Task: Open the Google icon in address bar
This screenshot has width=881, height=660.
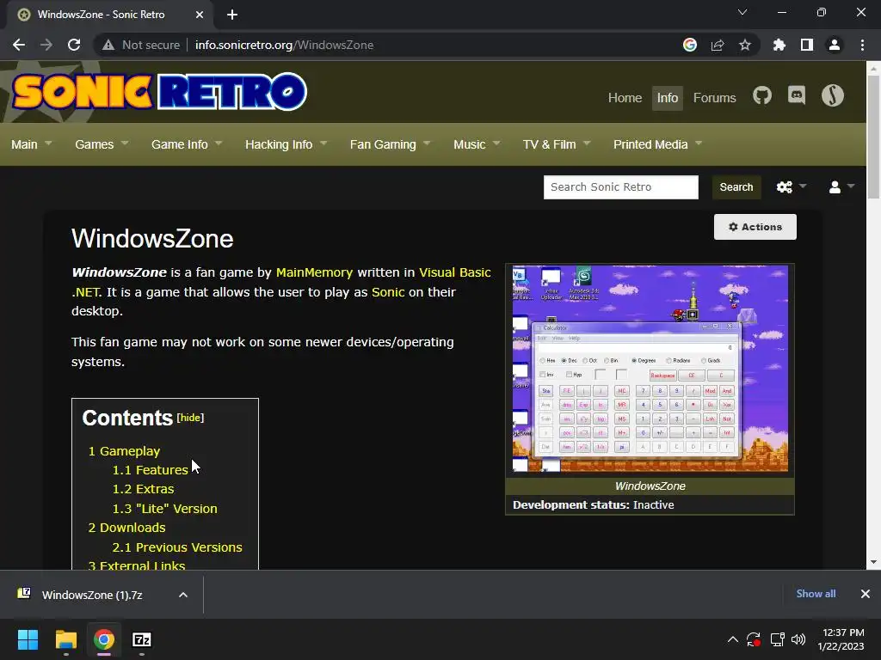Action: click(x=690, y=45)
